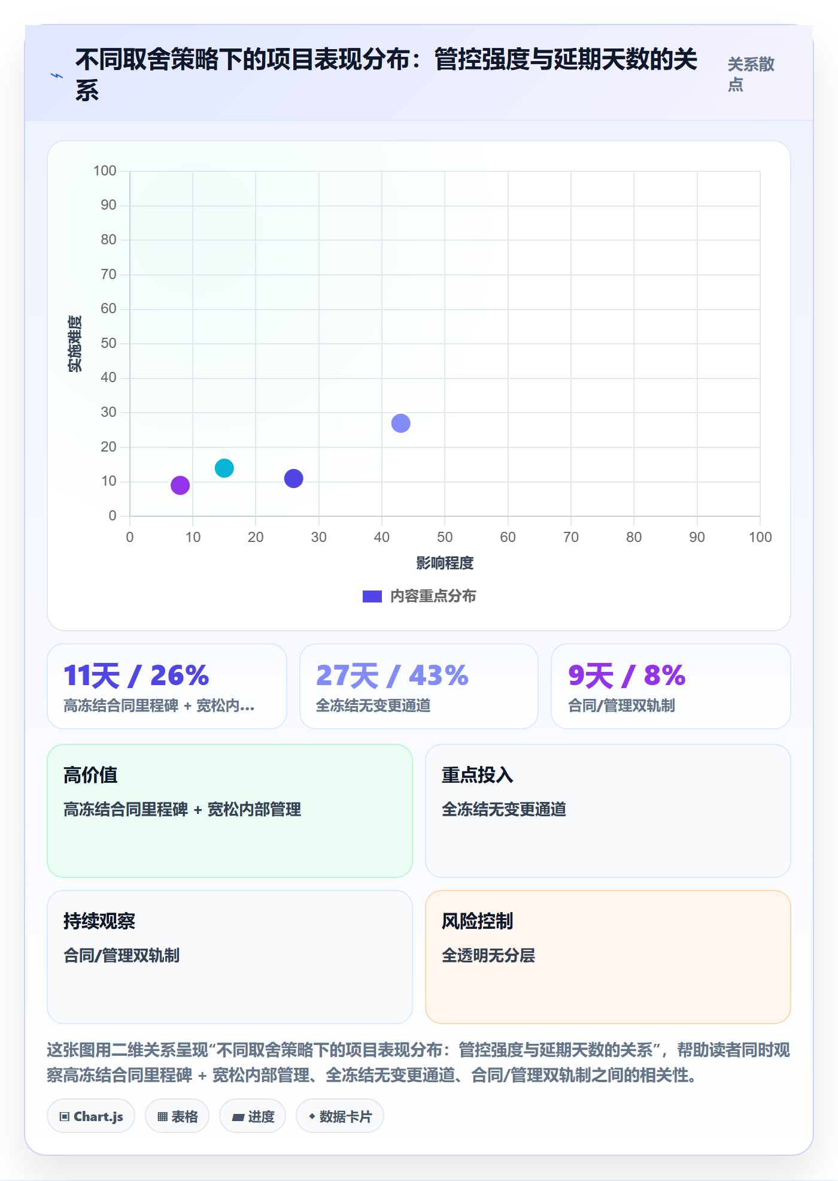Select the 持续观察 quadrant card
This screenshot has height=1181, width=838.
pyautogui.click(x=230, y=957)
